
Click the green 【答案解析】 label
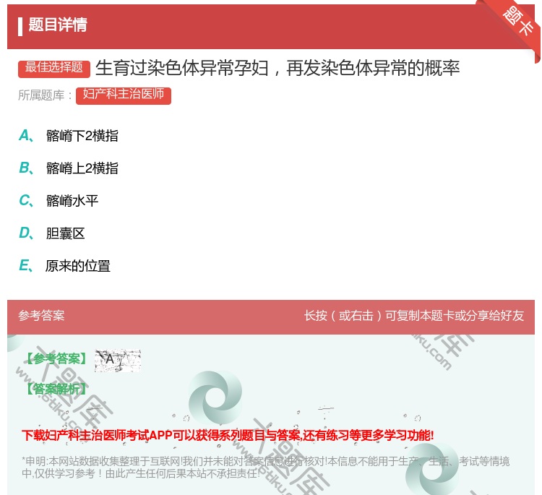tap(56, 389)
